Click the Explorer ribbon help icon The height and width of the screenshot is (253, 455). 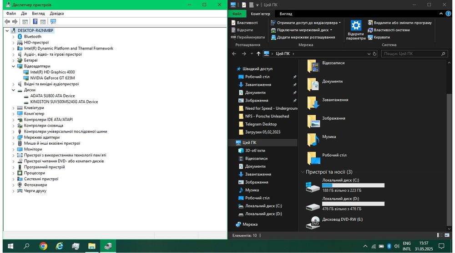[448, 14]
